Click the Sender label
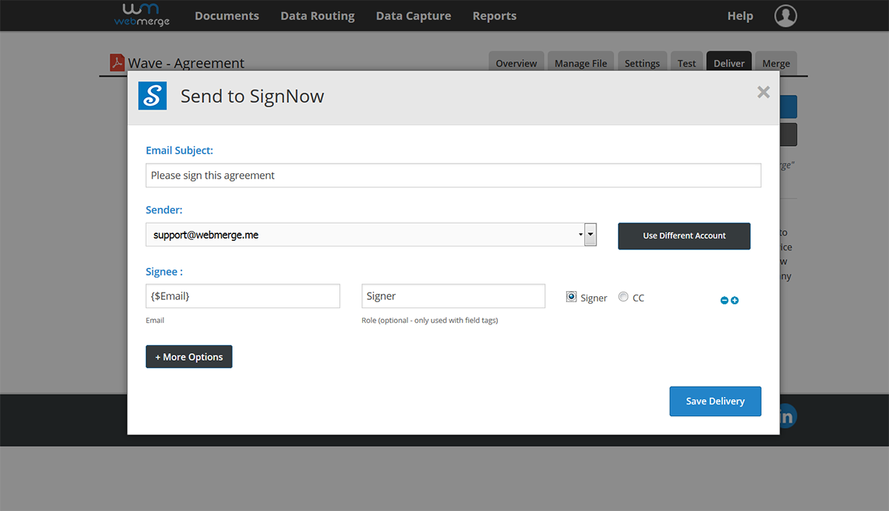The height and width of the screenshot is (511, 889). coord(164,210)
